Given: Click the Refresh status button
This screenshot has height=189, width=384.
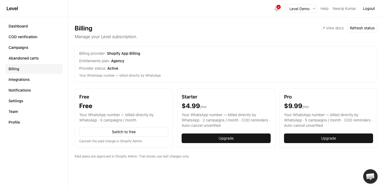Looking at the screenshot, I should click(x=362, y=28).
